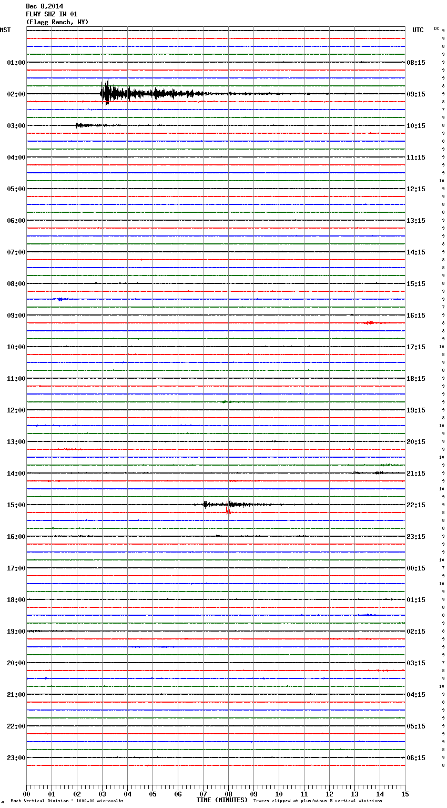Select the 23:00 MST time label
The height and width of the screenshot is (808, 447).
point(16,758)
